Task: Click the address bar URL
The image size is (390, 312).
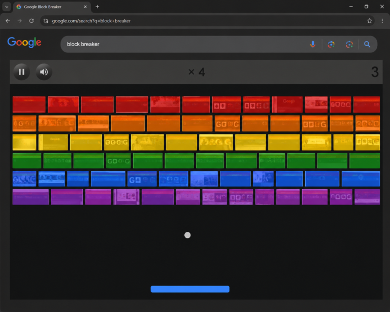Action: click(91, 21)
